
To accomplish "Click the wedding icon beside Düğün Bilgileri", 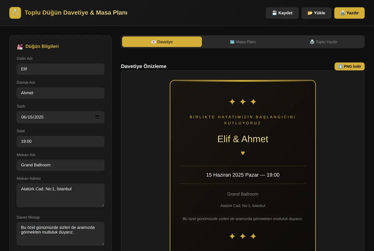I will click(20, 46).
